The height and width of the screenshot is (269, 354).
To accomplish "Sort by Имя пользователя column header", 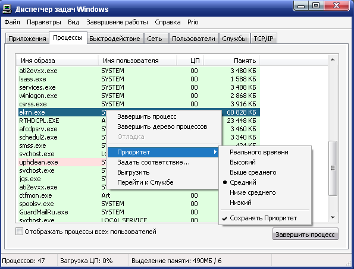I will click(137, 61).
